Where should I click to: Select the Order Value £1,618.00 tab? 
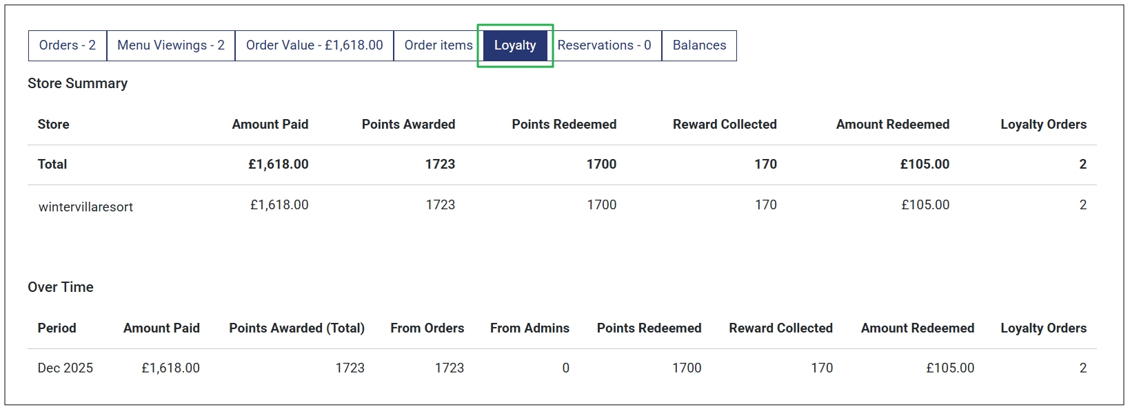click(x=314, y=45)
